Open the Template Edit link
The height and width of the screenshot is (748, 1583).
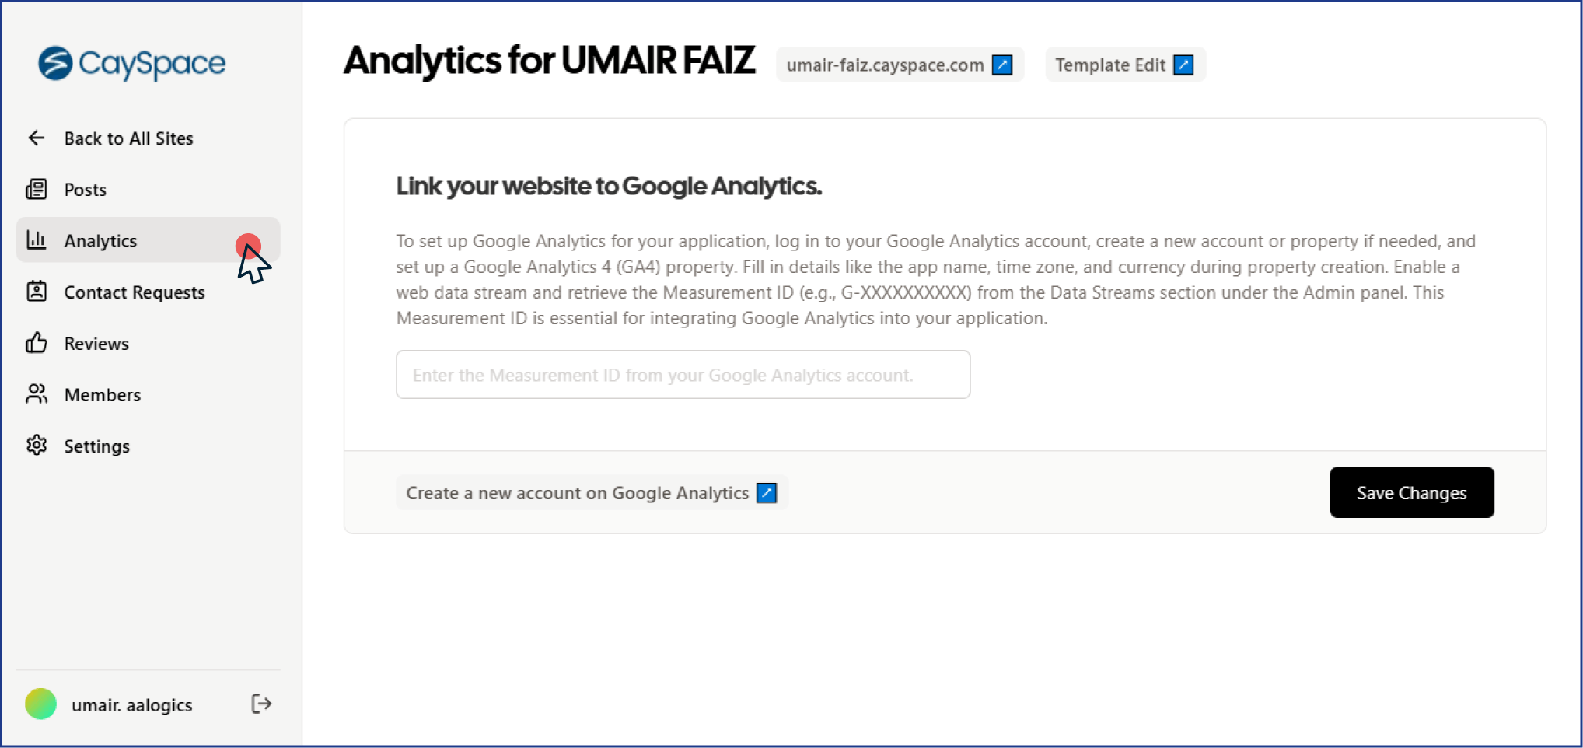coord(1110,65)
